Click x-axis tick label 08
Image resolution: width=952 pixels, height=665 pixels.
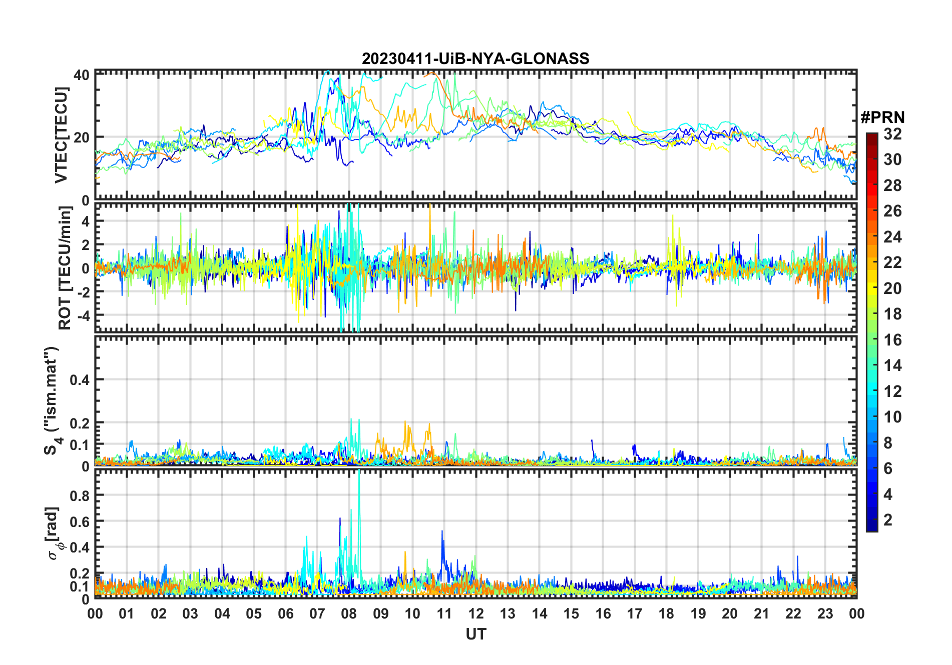(x=349, y=613)
